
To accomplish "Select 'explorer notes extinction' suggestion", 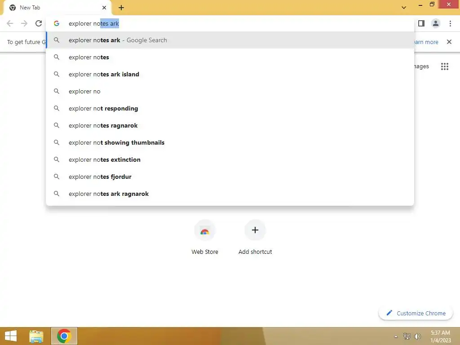I will pyautogui.click(x=230, y=159).
